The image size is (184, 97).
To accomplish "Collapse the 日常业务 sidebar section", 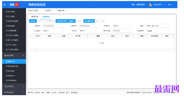I will pos(23,56).
